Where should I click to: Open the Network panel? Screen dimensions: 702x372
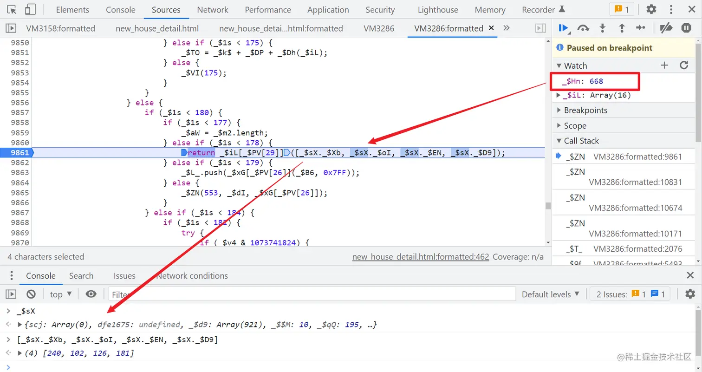[x=213, y=10]
